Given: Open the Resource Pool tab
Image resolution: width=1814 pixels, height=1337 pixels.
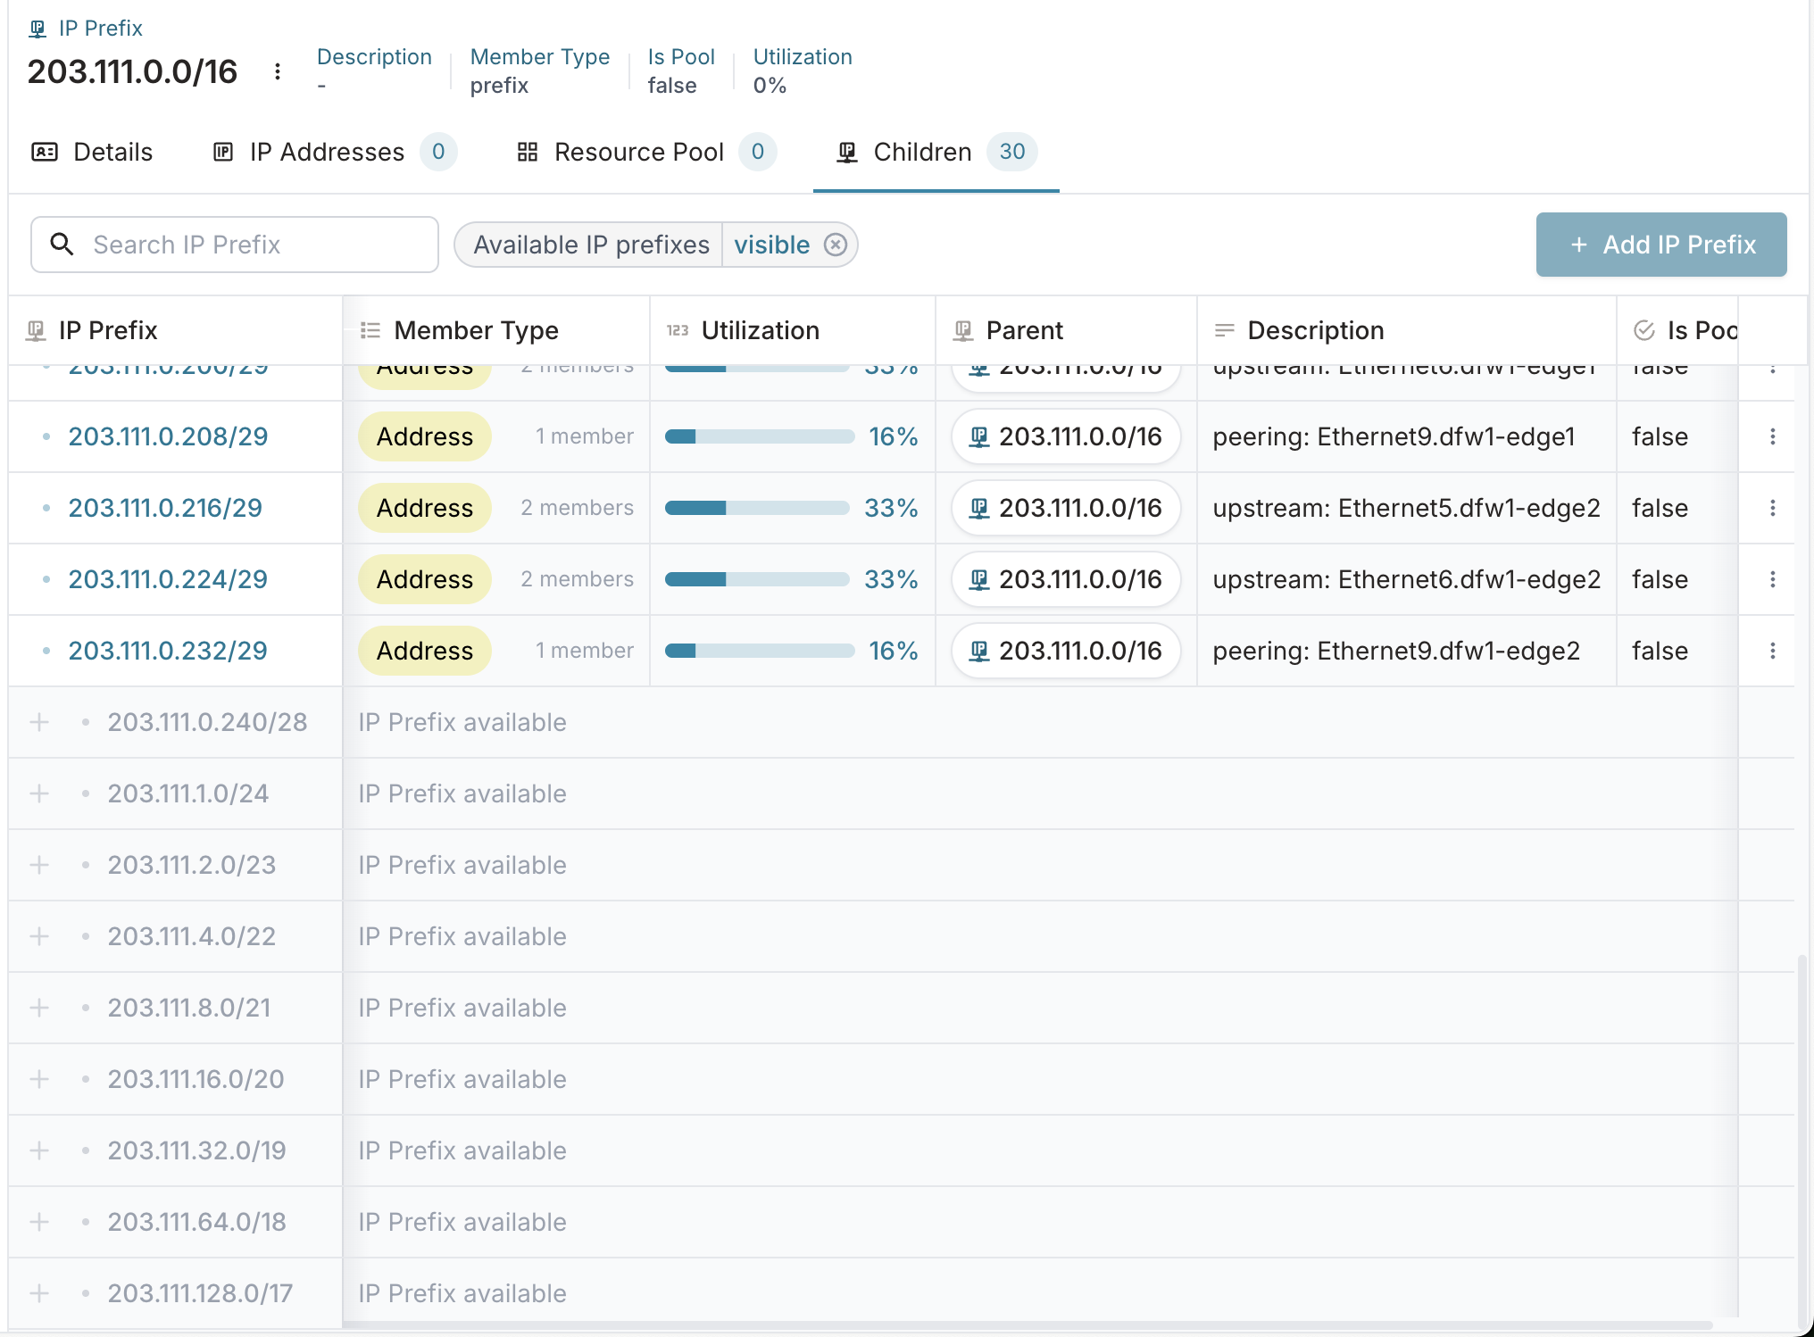Looking at the screenshot, I should 638,153.
